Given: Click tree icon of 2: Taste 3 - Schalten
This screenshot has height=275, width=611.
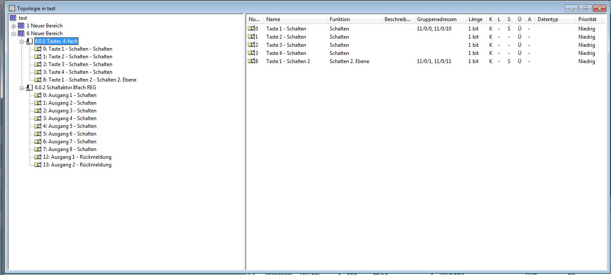Looking at the screenshot, I should tap(38, 64).
